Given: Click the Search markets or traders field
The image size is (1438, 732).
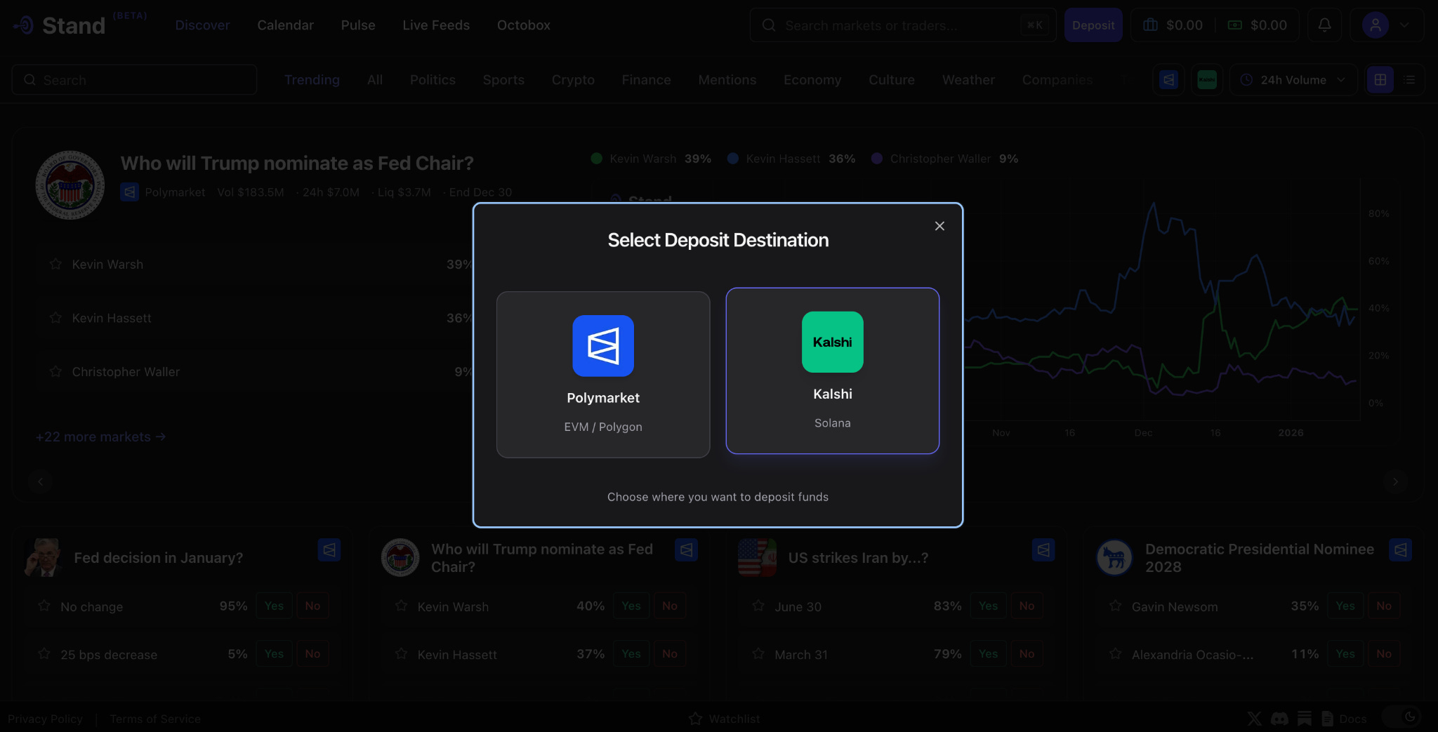Looking at the screenshot, I should [x=903, y=25].
